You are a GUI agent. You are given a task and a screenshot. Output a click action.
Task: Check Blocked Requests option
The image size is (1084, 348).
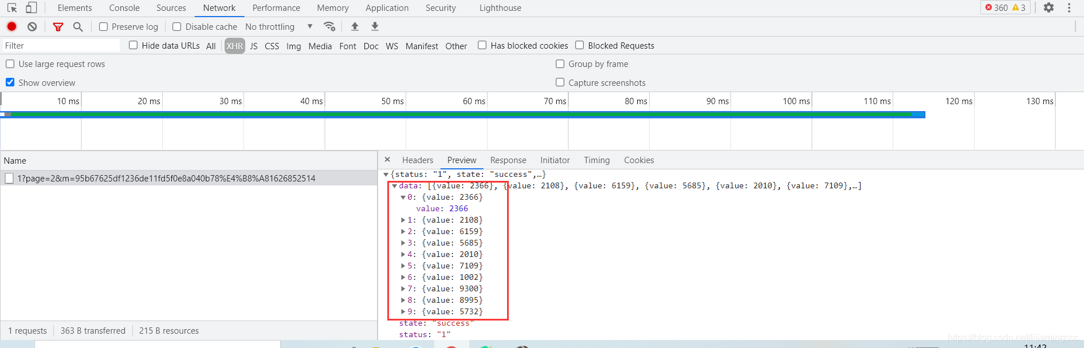(x=580, y=45)
